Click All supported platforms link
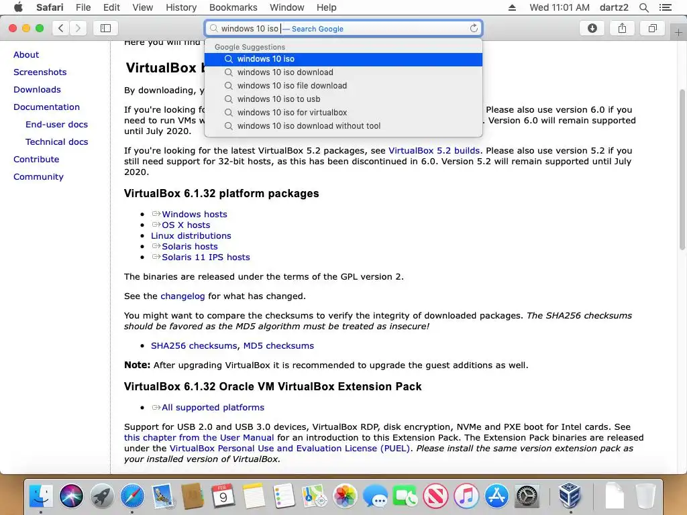687x515 pixels. (213, 408)
